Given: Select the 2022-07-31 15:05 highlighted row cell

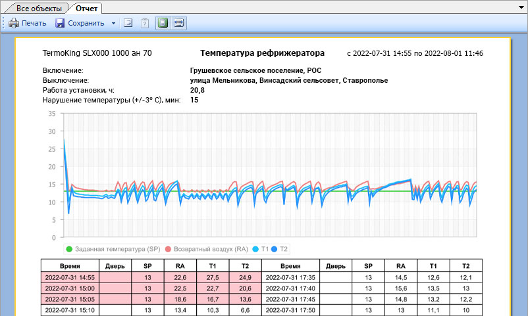Looking at the screenshot, I should click(x=70, y=299).
